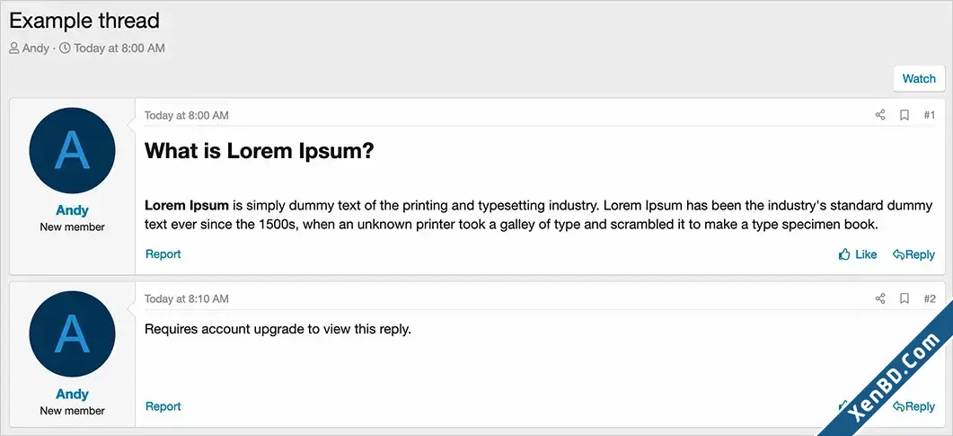953x436 pixels.
Task: Click Andy's username under first avatar
Action: point(73,210)
